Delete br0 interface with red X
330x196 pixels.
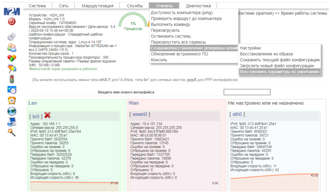click(x=47, y=115)
